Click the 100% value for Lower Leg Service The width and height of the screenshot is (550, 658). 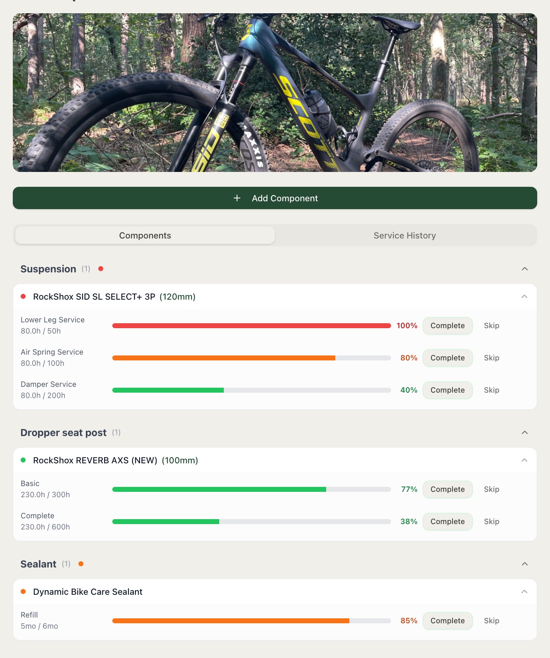tap(407, 326)
